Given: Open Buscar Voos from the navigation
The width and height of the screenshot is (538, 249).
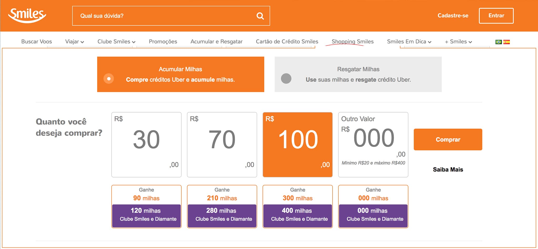Looking at the screenshot, I should (x=37, y=42).
